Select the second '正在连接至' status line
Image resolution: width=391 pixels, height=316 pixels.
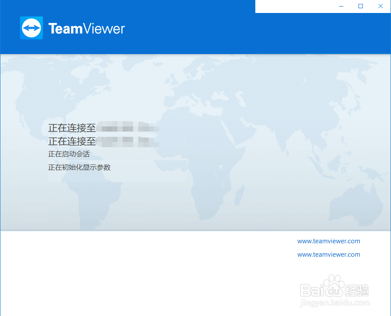coord(104,141)
